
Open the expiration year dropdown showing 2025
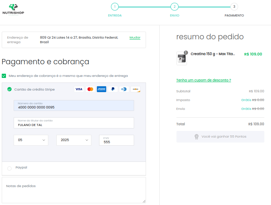(74, 140)
